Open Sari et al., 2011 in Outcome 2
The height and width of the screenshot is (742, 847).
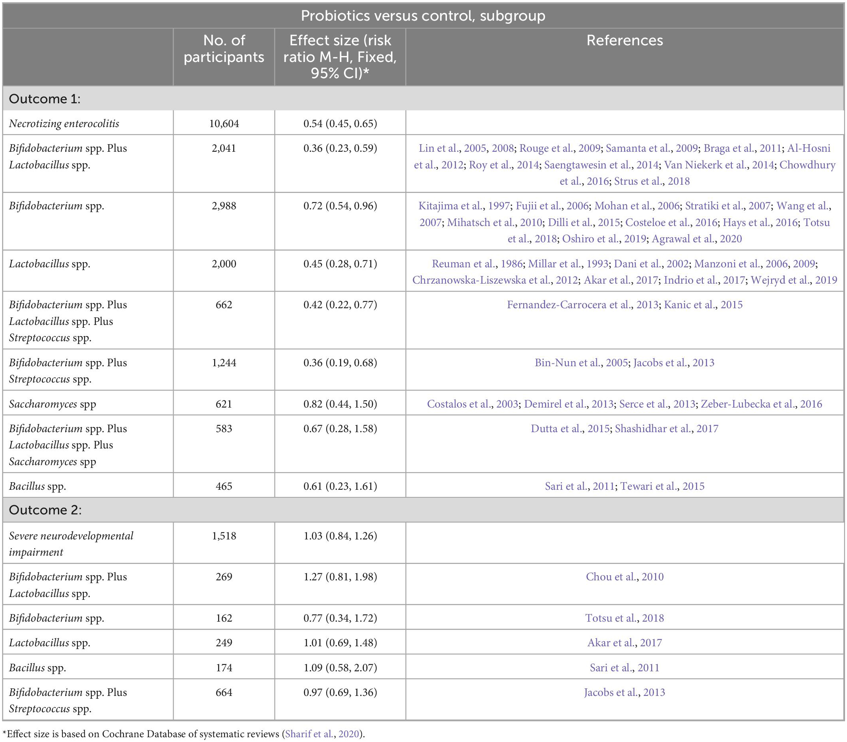click(x=625, y=668)
